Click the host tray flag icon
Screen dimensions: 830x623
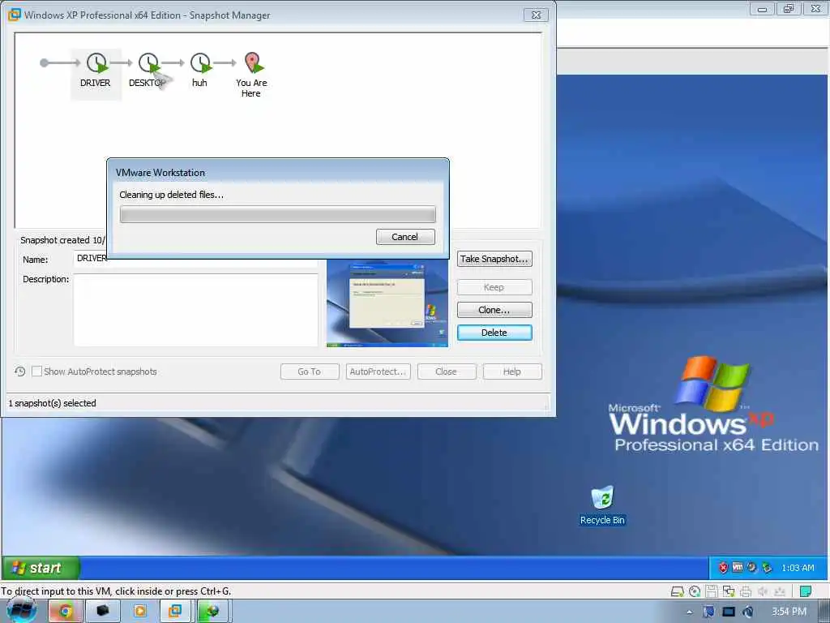click(708, 612)
